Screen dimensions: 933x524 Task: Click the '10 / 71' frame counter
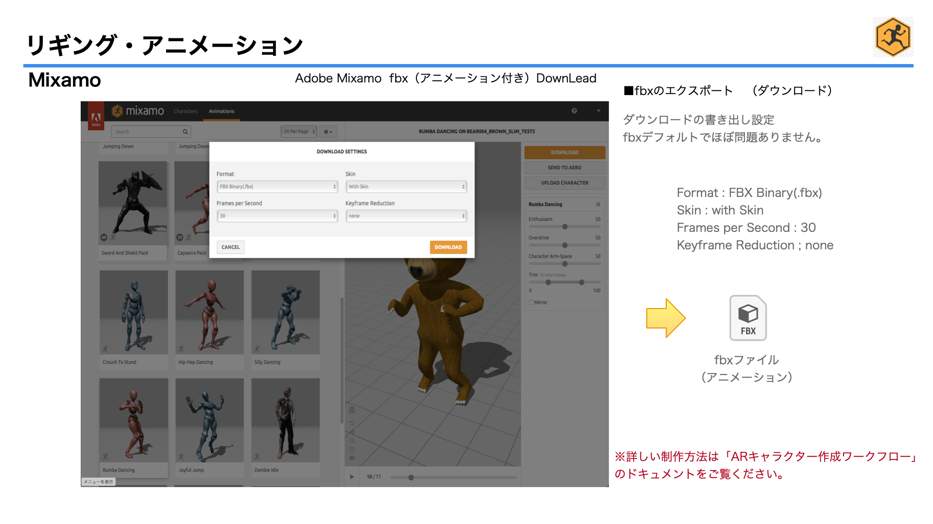click(x=374, y=477)
